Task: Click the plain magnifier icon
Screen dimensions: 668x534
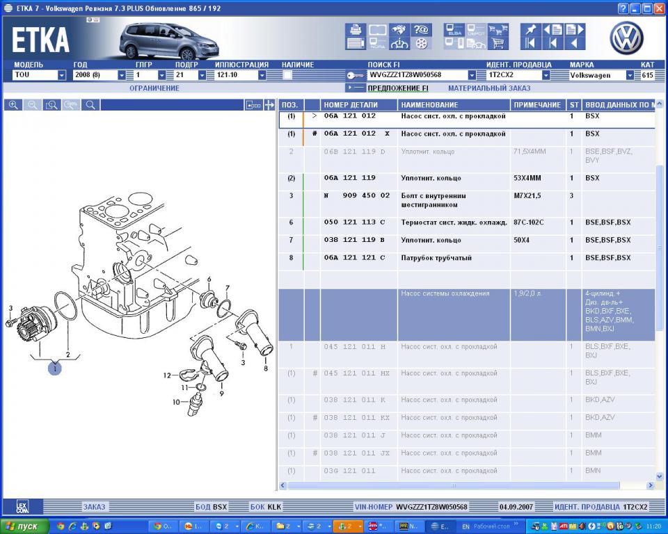Action: pyautogui.click(x=90, y=105)
